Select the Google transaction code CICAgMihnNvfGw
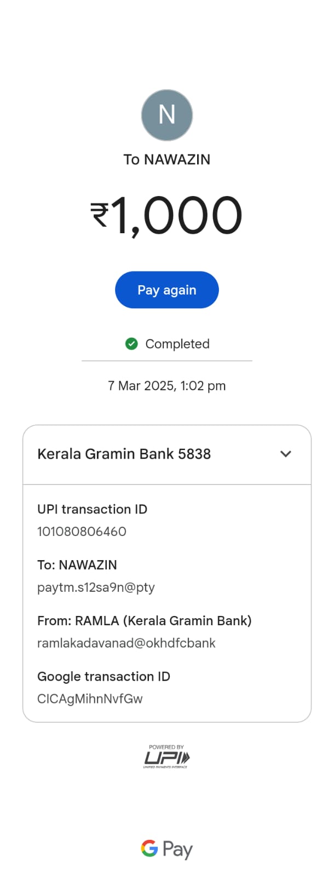 pos(90,699)
